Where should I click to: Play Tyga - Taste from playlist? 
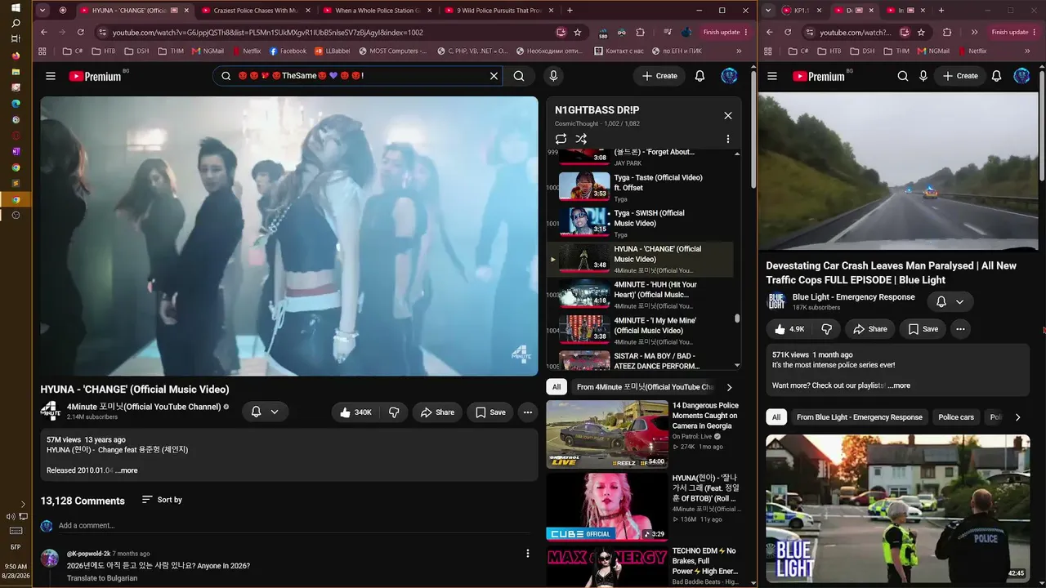pos(640,187)
